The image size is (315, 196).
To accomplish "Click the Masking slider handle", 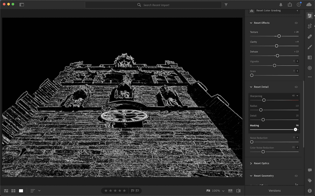I will [295, 130].
